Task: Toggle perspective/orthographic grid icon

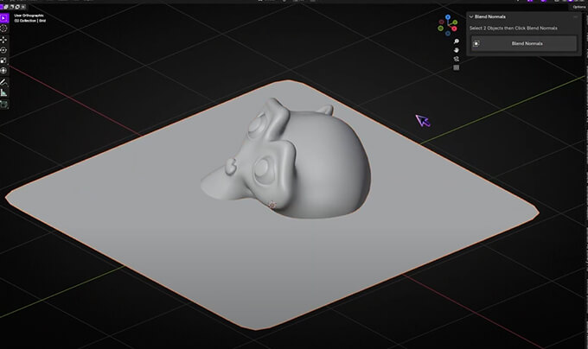Action: 457,67
